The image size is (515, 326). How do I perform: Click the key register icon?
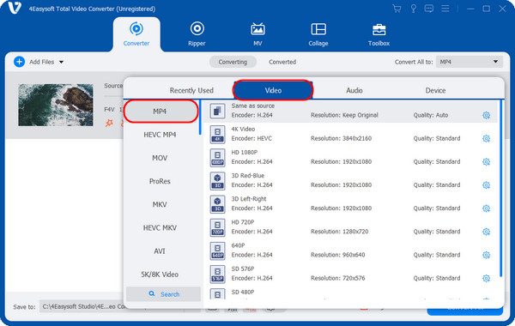pyautogui.click(x=413, y=9)
